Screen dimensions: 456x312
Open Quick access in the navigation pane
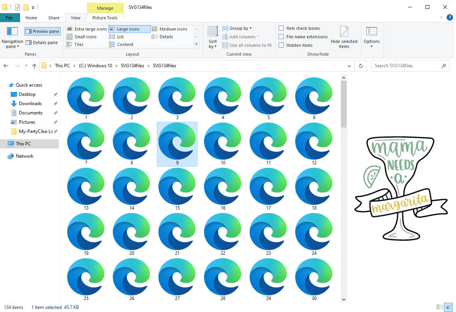point(26,85)
